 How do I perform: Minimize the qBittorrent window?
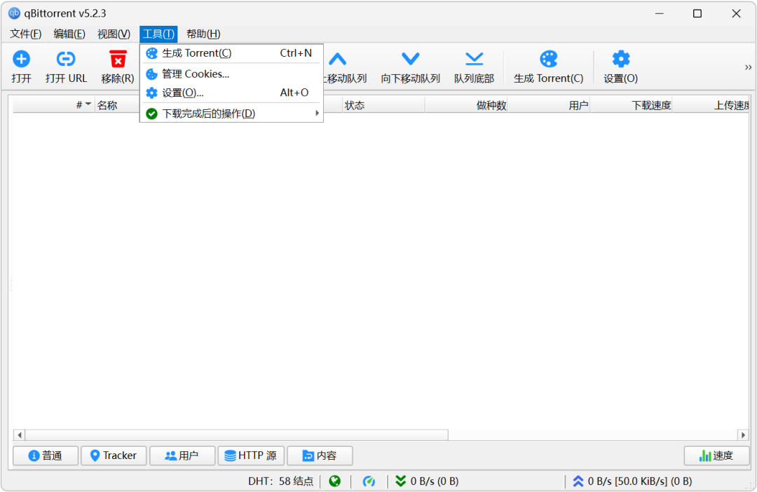[660, 13]
